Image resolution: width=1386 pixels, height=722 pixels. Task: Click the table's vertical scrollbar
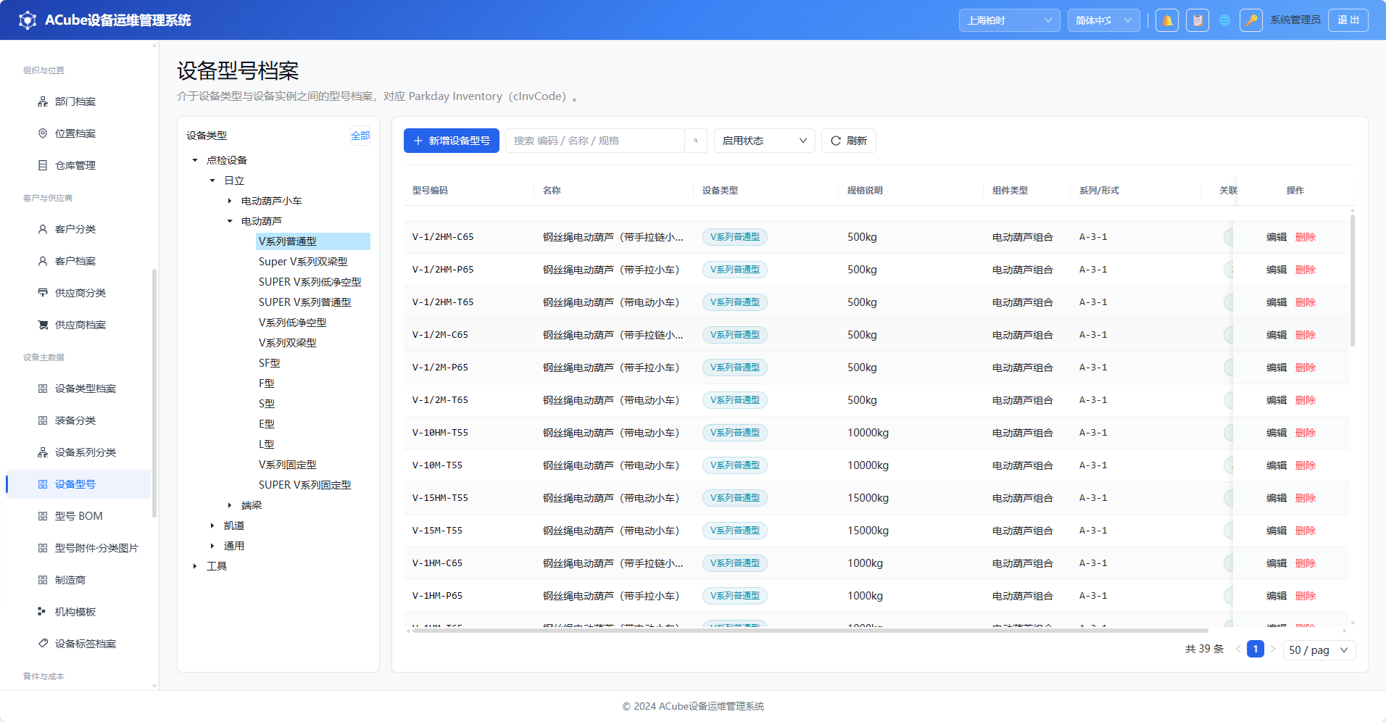point(1353,281)
